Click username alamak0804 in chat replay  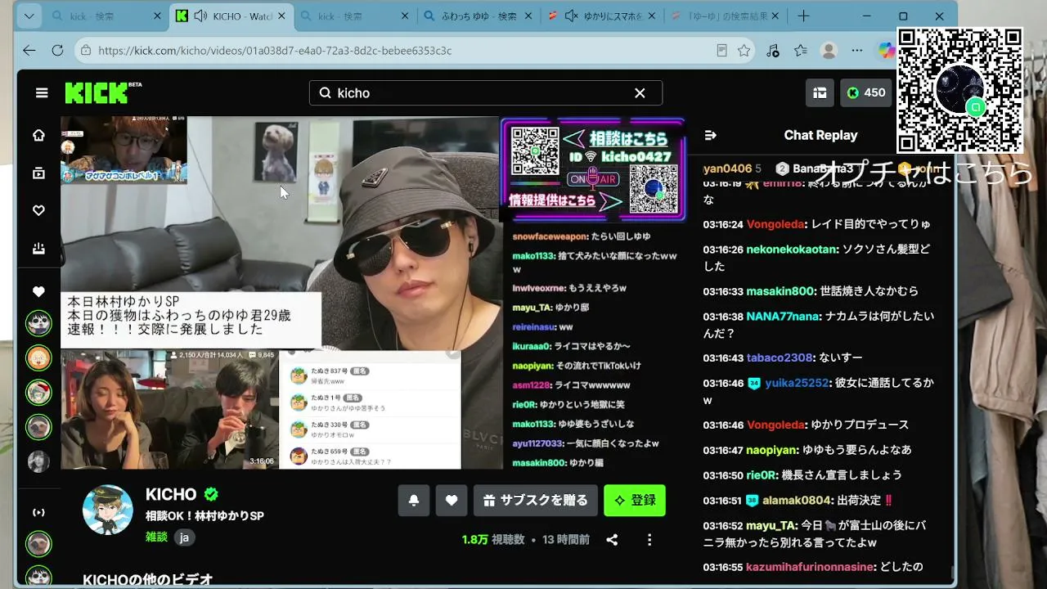(x=796, y=501)
